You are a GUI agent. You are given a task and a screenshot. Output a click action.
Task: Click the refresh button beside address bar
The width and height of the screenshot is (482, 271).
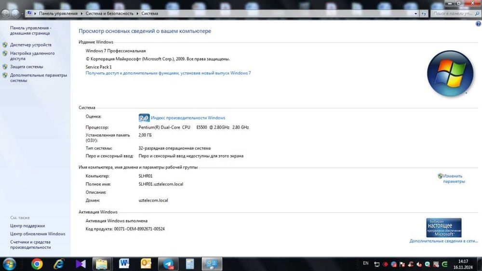pos(424,14)
